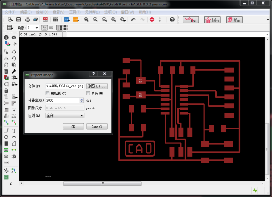
Task: Select the Lock padlock tool
Action: [x=6, y=90]
